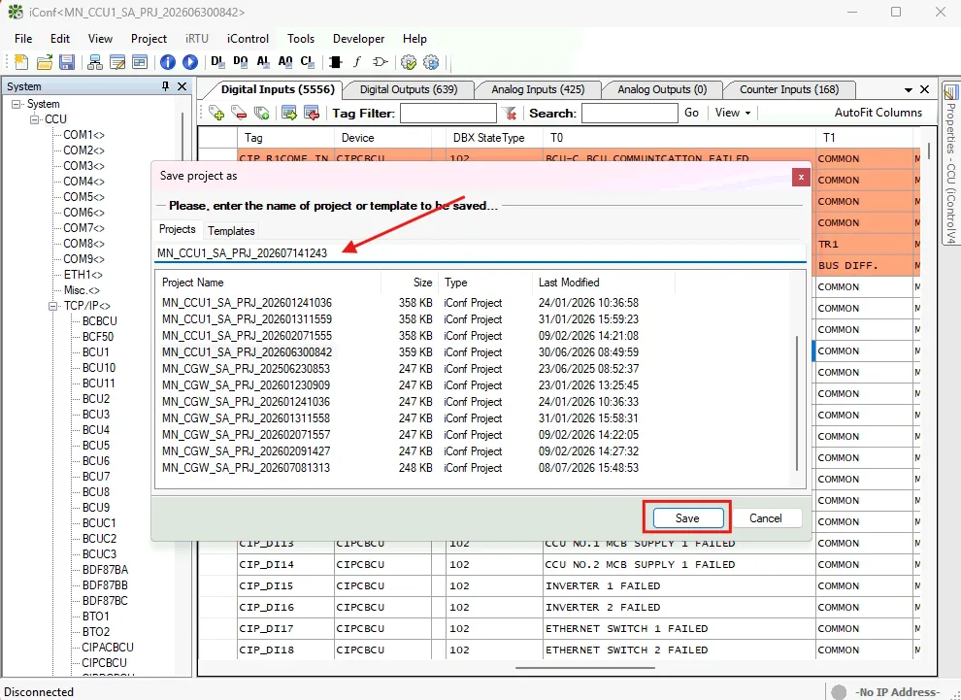Clear the tag filter using the funnel icon
Viewport: 961px width, 700px height.
coord(509,113)
